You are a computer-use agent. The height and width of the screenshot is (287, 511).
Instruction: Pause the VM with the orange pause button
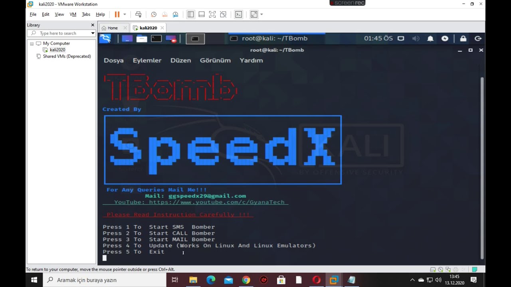tap(117, 14)
